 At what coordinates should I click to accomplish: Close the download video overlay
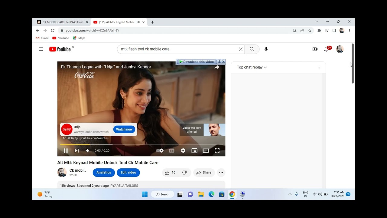point(223,61)
